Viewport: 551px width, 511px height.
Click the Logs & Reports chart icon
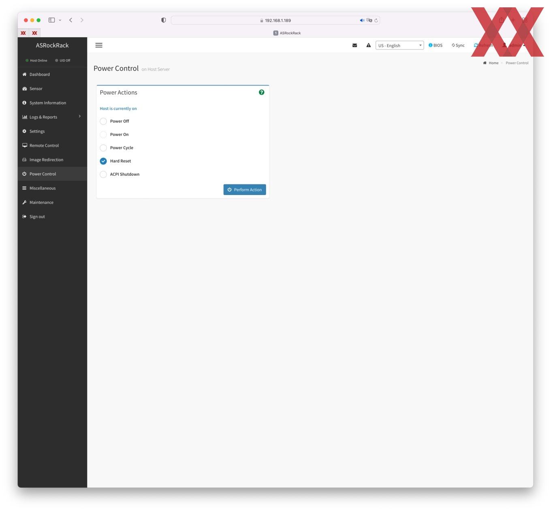[x=24, y=117]
